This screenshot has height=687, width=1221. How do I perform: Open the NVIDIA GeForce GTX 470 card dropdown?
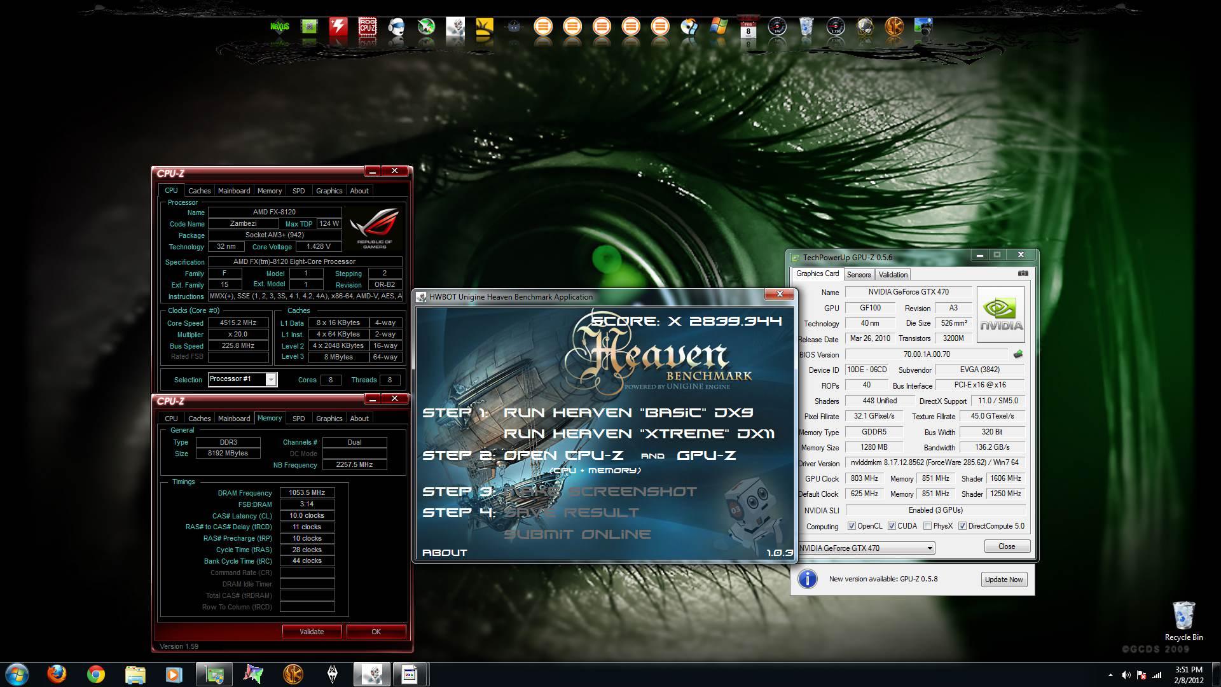pos(866,548)
